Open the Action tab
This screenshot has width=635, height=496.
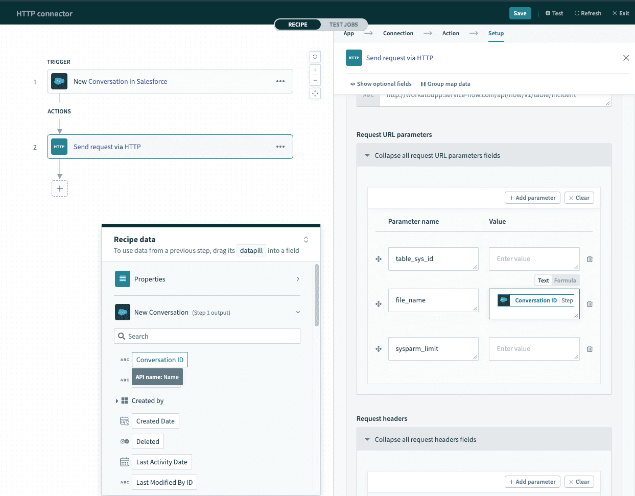pyautogui.click(x=451, y=33)
